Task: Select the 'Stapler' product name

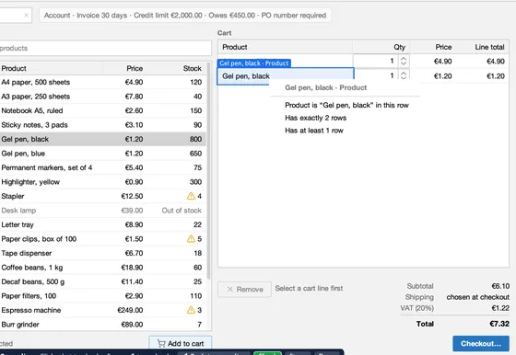Action: pos(13,196)
